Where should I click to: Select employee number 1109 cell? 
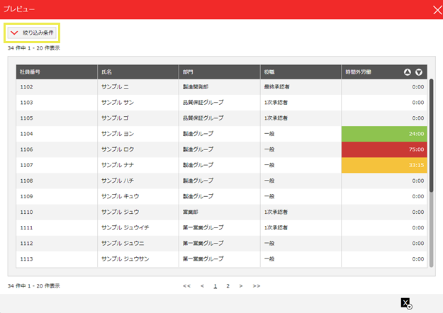57,196
